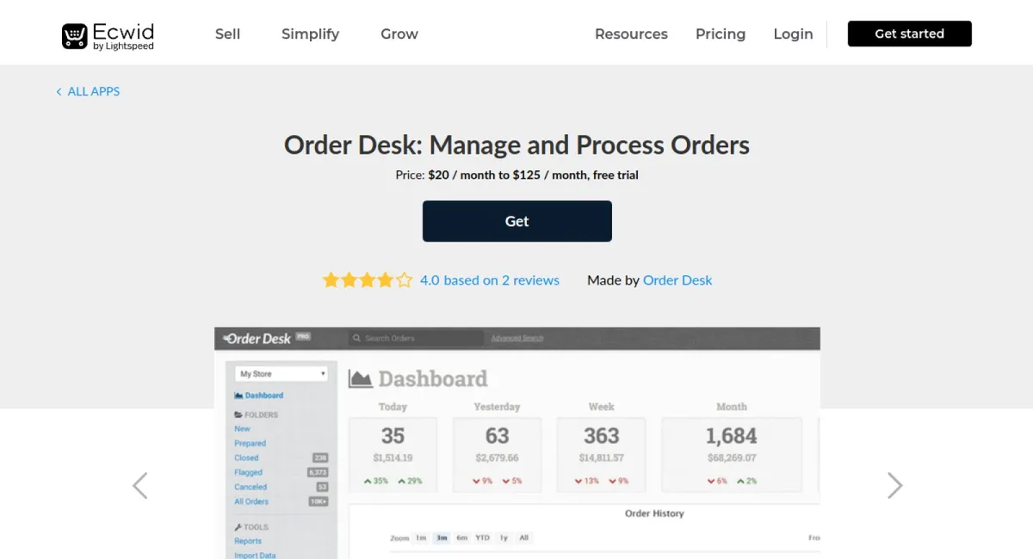Click the Folders icon above the folder list
The height and width of the screenshot is (559, 1033).
point(238,414)
